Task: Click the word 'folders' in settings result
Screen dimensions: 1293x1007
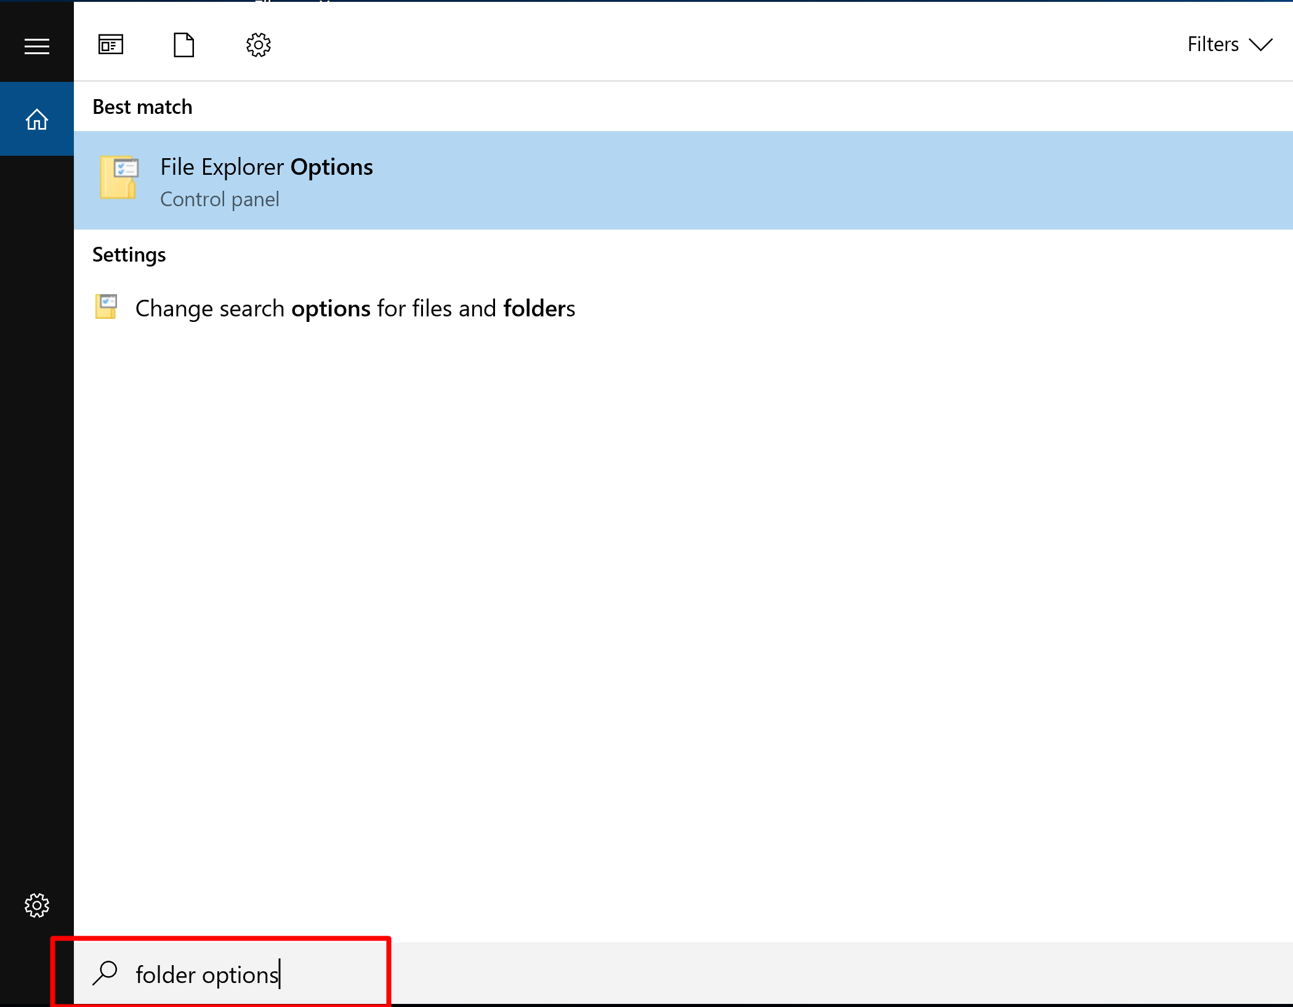Action: point(539,308)
